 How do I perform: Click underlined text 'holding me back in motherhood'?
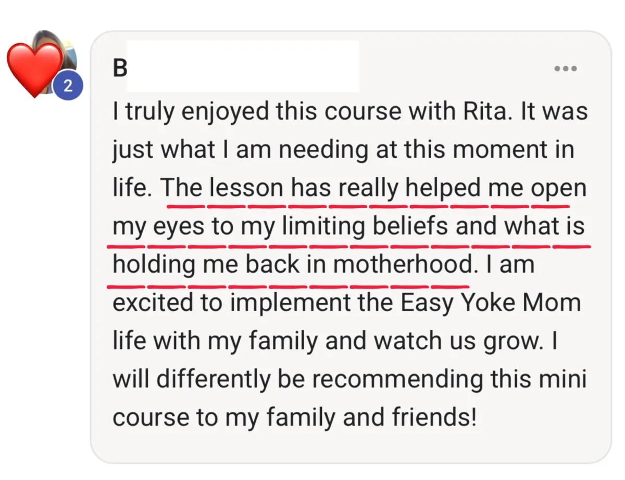[292, 265]
